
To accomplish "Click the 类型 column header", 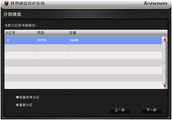I will [53, 33].
